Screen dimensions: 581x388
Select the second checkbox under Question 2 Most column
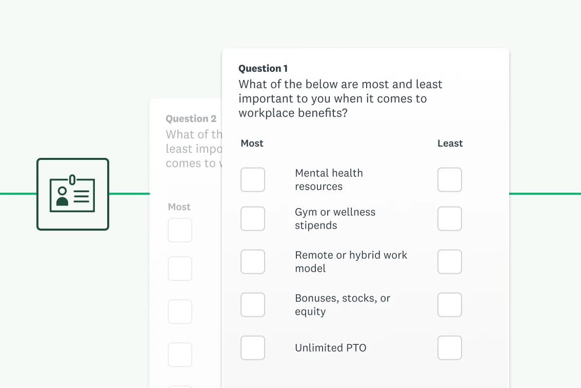[x=180, y=268]
